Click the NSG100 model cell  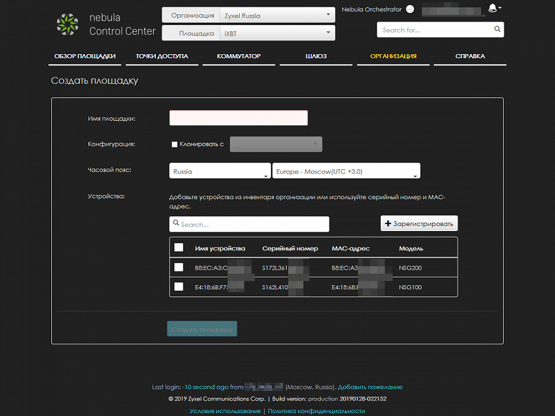[411, 287]
